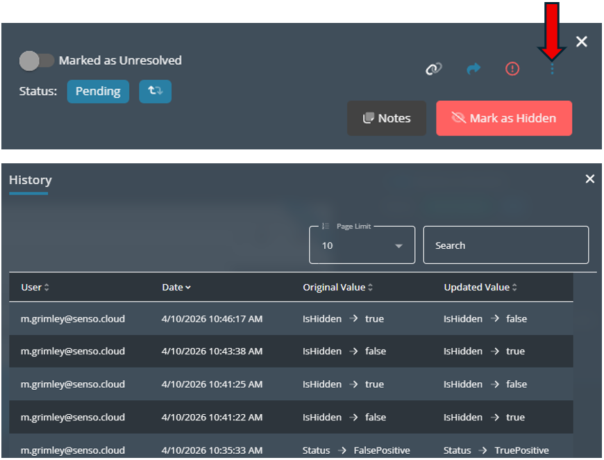Click the Pending status badge
The image size is (604, 460).
pos(98,92)
